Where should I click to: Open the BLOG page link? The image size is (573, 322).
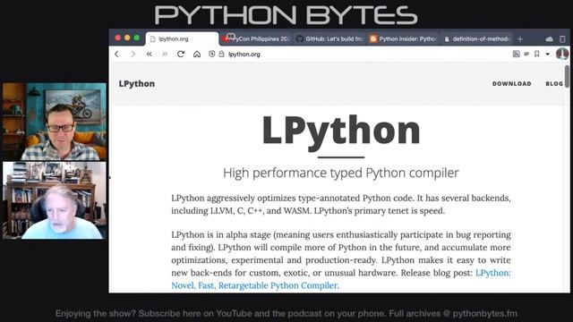(x=554, y=83)
